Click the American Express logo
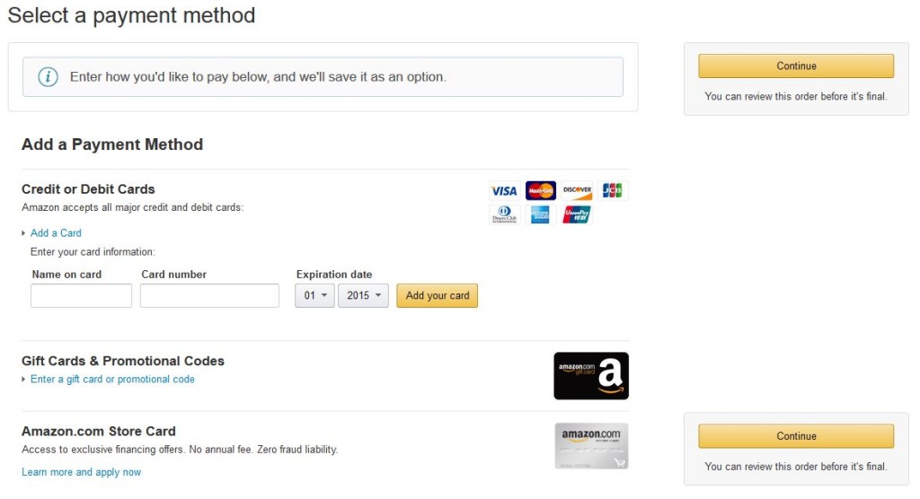Image resolution: width=920 pixels, height=499 pixels. pos(540,214)
